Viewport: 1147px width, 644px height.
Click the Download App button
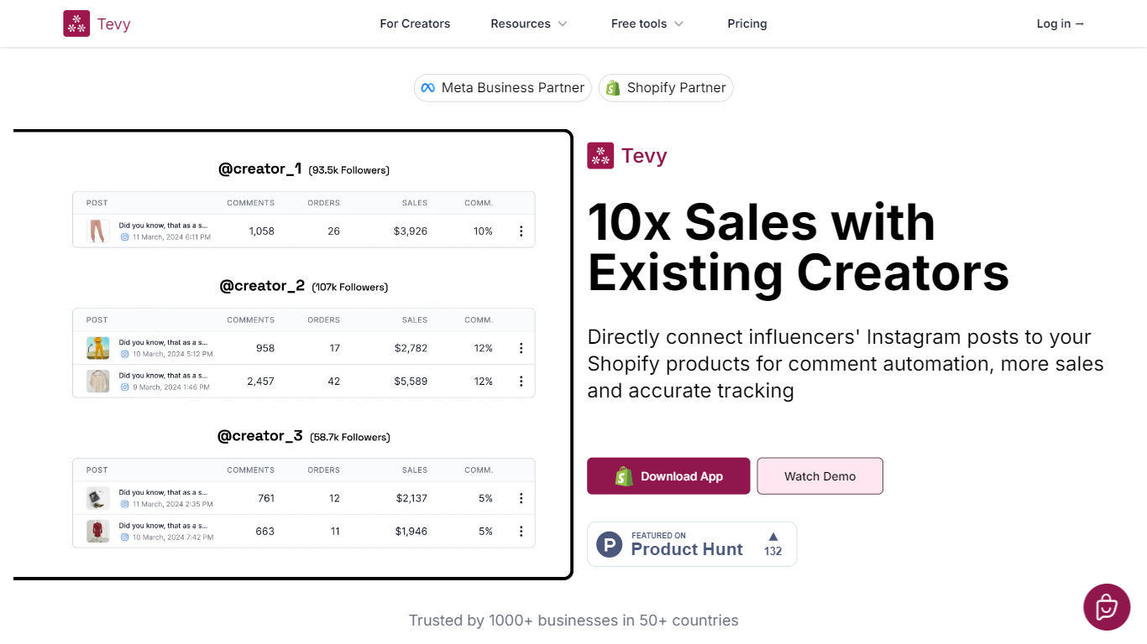[x=668, y=476]
